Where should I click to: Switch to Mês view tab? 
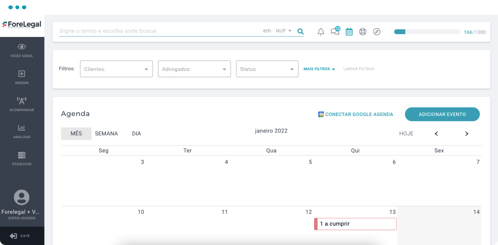(x=76, y=134)
